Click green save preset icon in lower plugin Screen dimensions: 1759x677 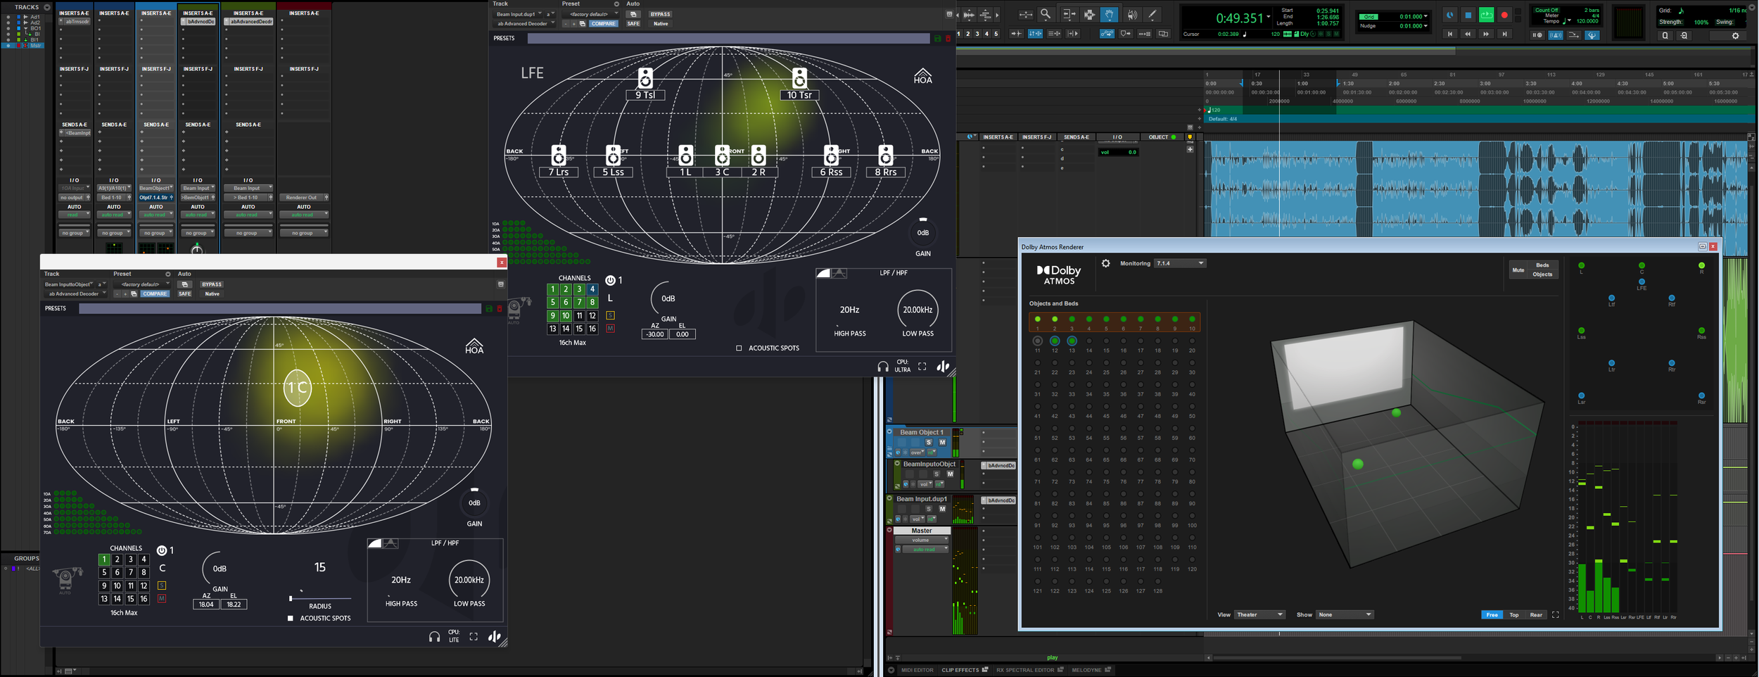[489, 308]
